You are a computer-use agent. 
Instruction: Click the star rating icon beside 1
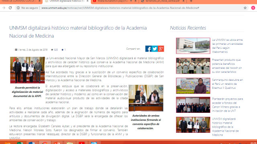pyautogui.click(x=63, y=50)
